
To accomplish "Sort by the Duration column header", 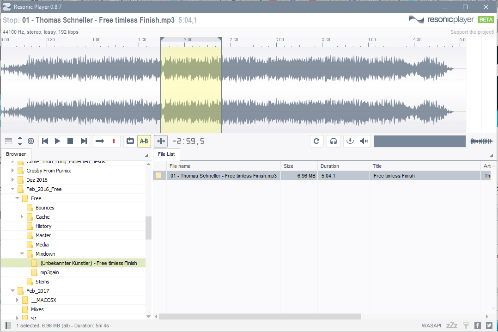I will click(x=344, y=166).
